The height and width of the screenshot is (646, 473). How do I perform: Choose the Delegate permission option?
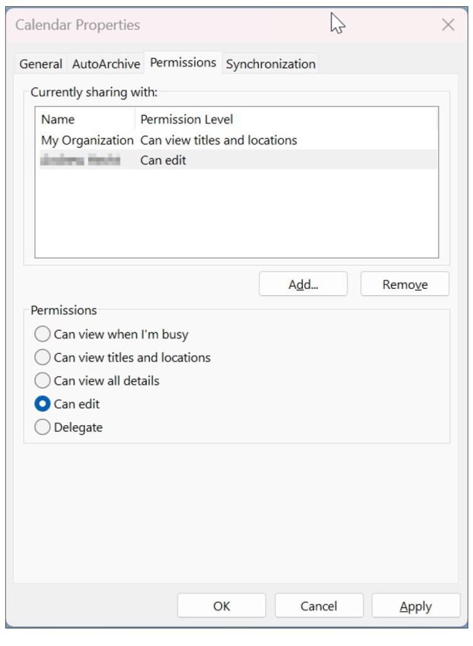pyautogui.click(x=43, y=427)
